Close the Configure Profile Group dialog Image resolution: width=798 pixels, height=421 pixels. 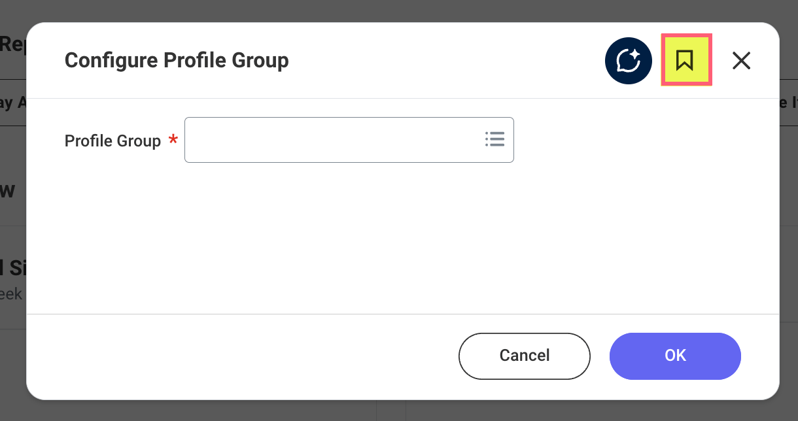coord(741,61)
